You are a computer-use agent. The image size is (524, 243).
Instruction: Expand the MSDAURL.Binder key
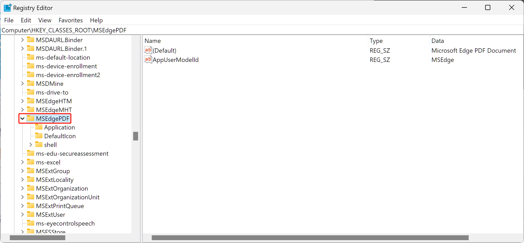point(22,40)
